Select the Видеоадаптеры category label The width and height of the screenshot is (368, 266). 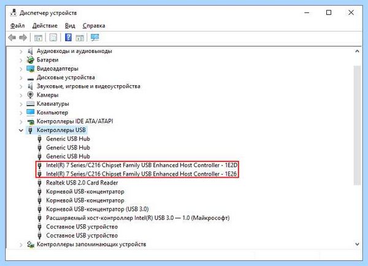(58, 69)
